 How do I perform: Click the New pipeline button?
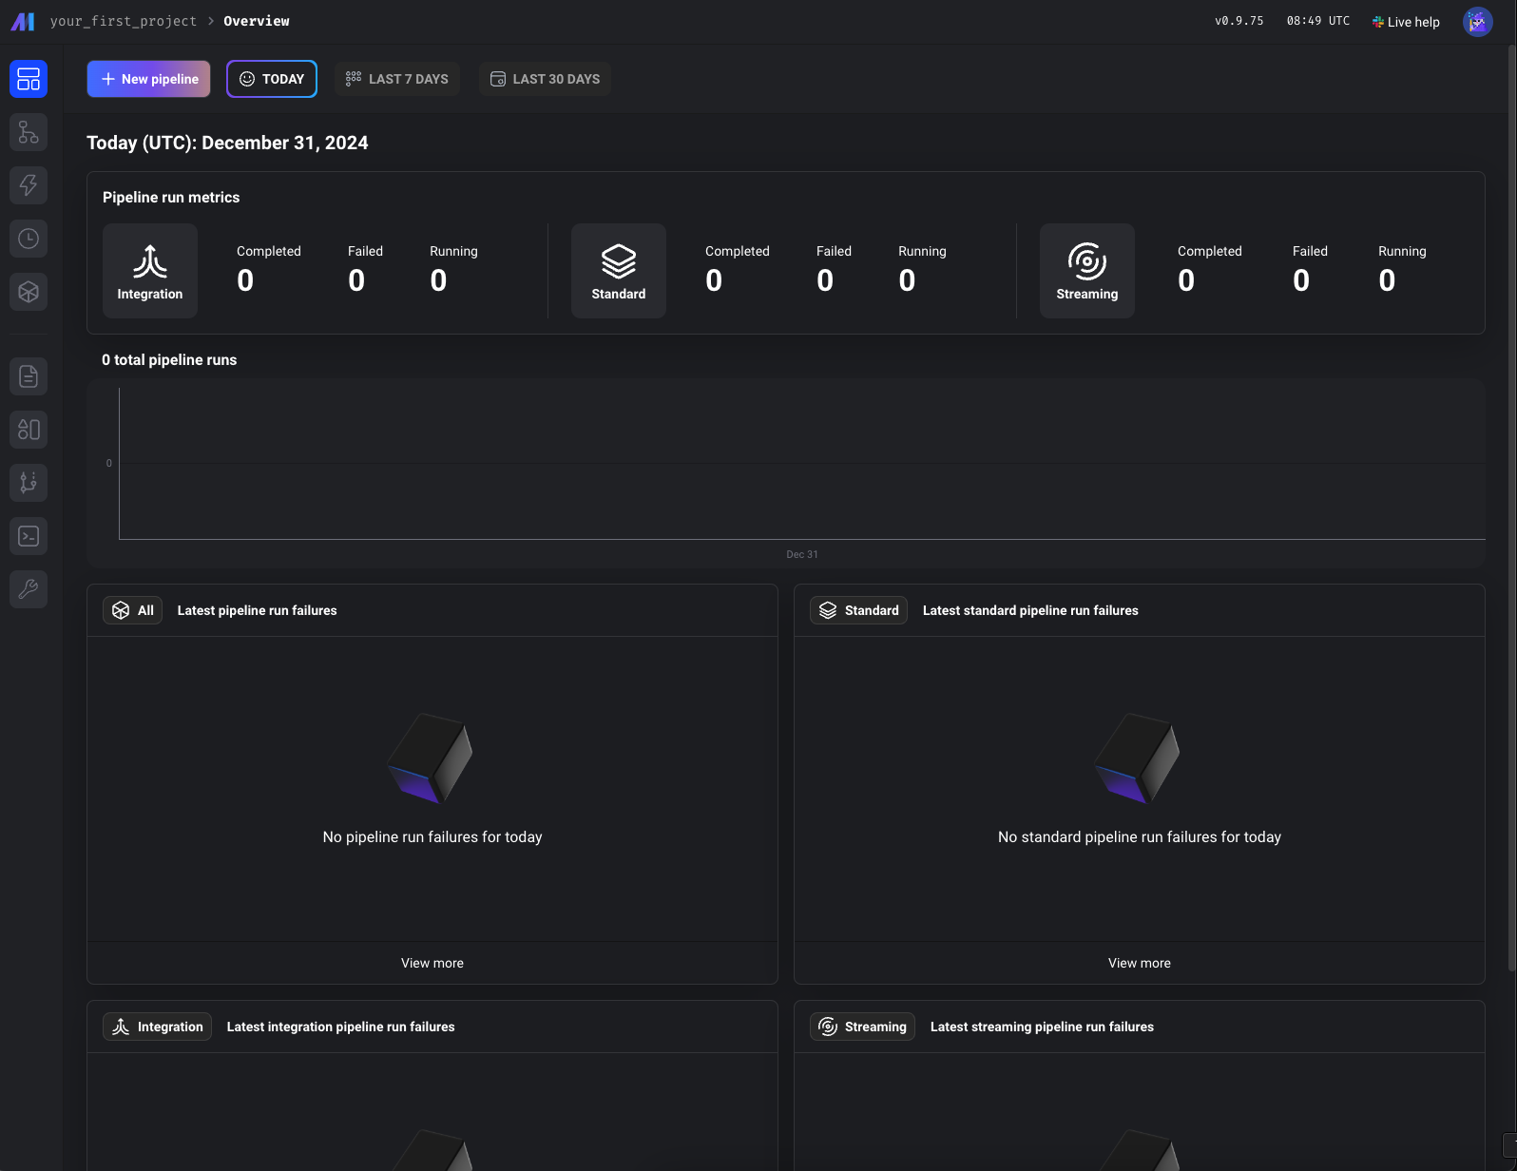click(x=149, y=79)
